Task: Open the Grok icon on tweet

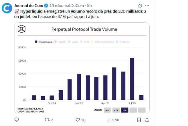Action: pos(140,6)
